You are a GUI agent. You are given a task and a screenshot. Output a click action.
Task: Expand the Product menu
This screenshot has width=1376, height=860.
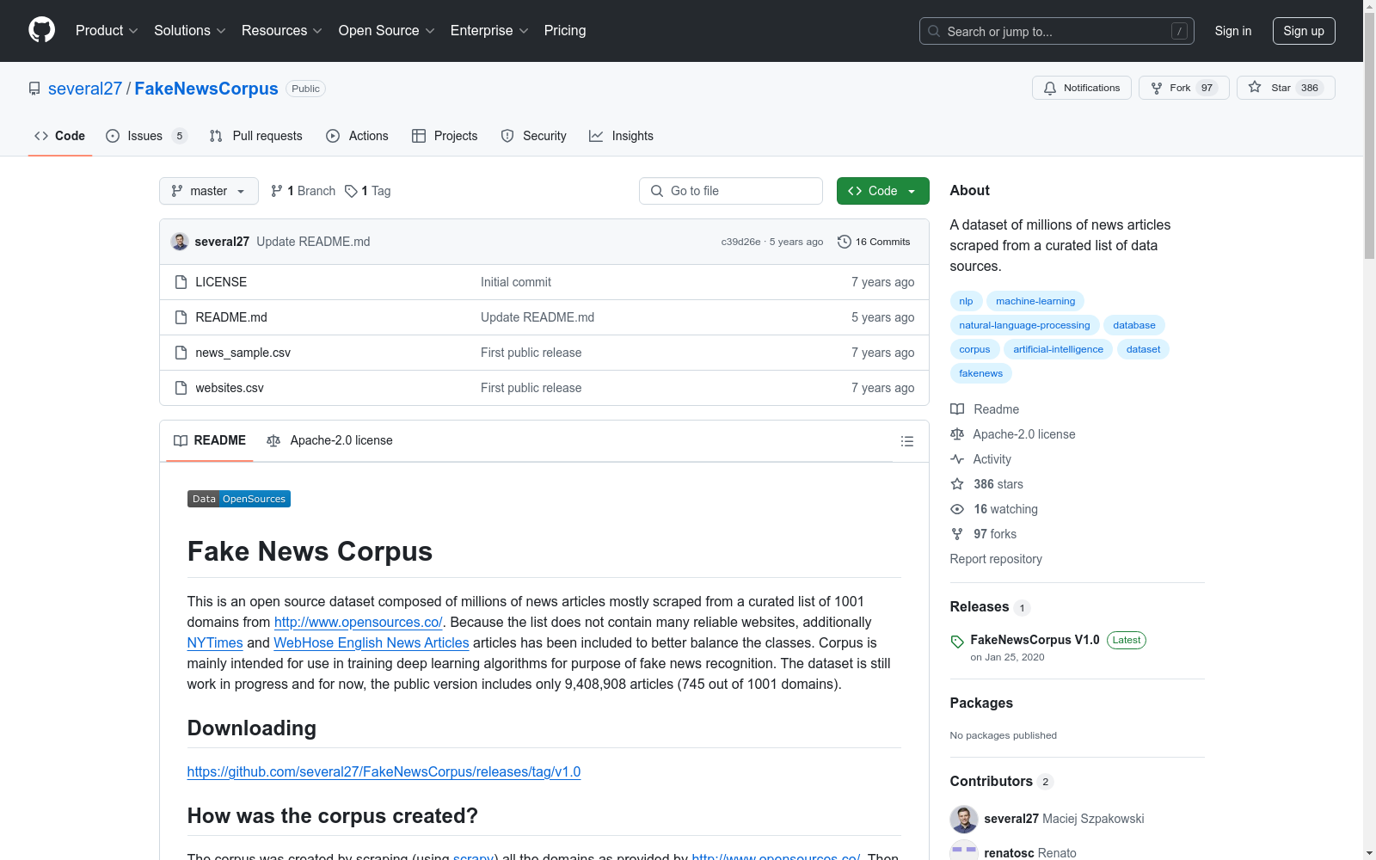coord(107,30)
